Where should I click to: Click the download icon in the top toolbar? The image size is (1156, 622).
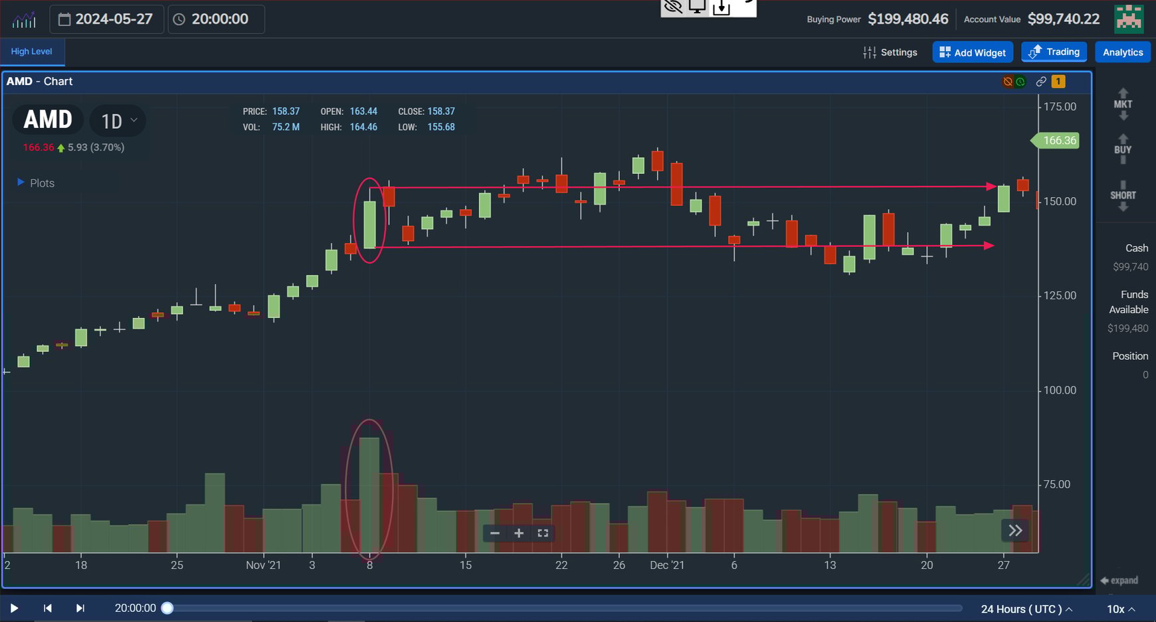pos(720,9)
